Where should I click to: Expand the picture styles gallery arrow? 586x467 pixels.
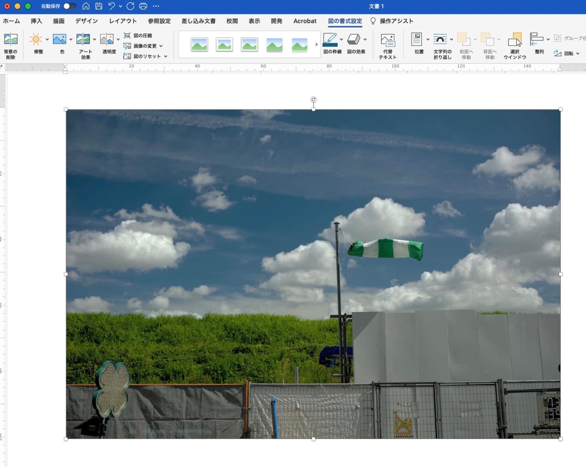click(316, 44)
